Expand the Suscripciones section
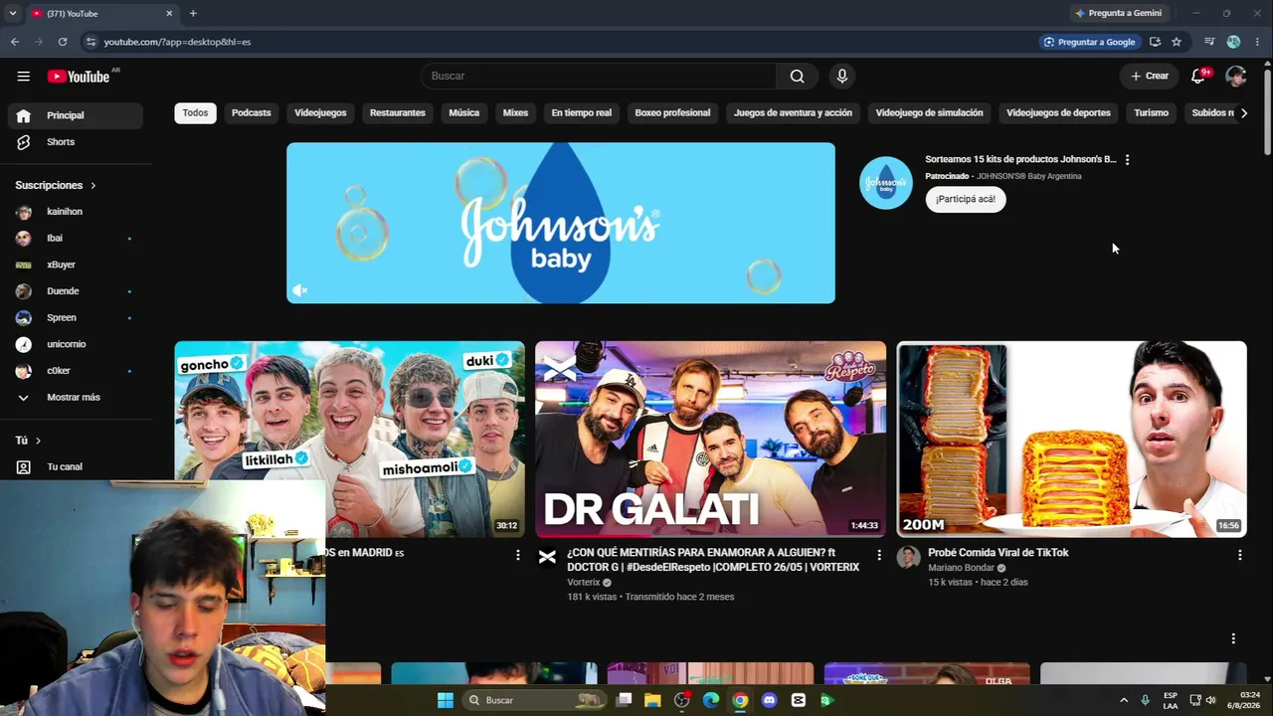Viewport: 1273px width, 716px height. [56, 185]
